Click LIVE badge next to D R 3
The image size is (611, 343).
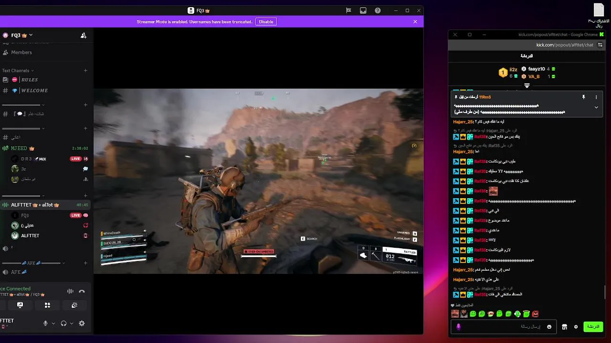pyautogui.click(x=75, y=159)
